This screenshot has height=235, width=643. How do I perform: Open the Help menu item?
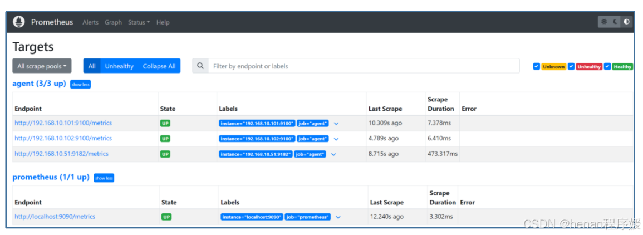[x=163, y=22]
